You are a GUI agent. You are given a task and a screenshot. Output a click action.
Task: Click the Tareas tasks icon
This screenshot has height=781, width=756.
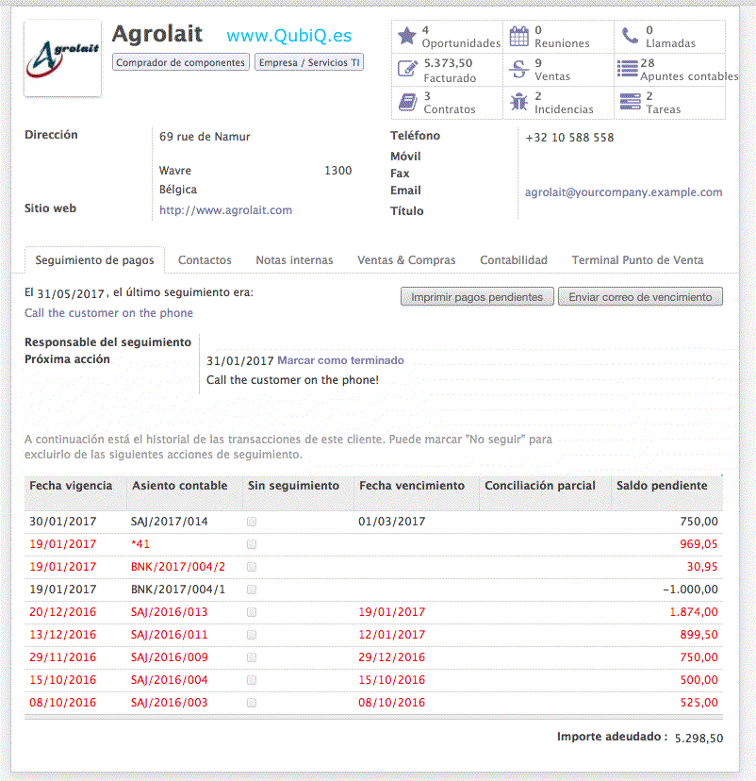tap(630, 102)
